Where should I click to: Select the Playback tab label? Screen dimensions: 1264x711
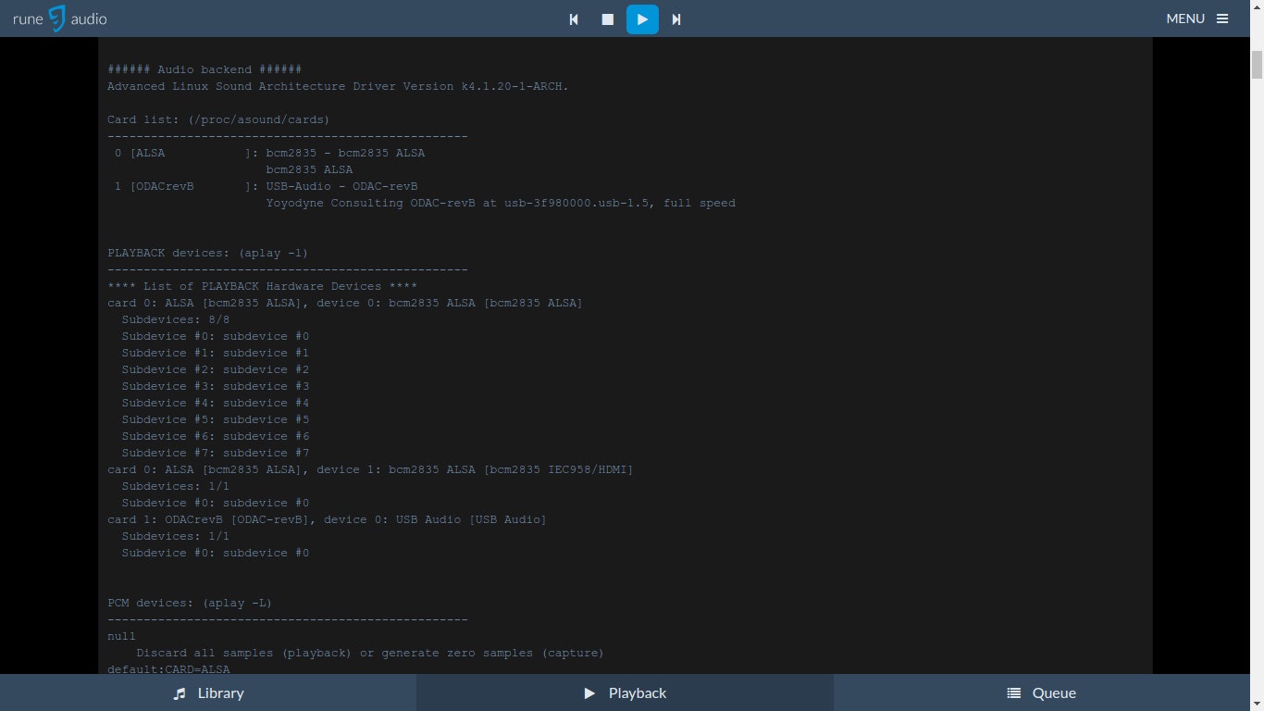click(x=638, y=693)
